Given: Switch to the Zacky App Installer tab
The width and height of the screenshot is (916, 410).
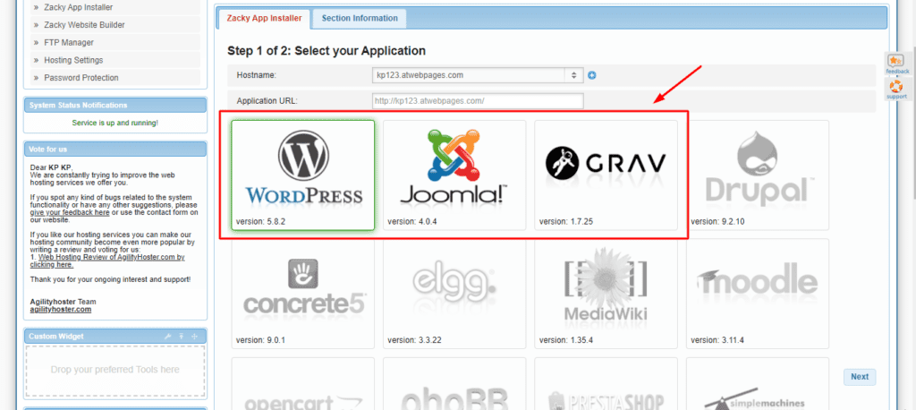Looking at the screenshot, I should pos(263,18).
